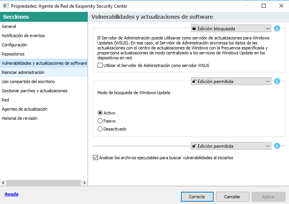Viewport: 289px width, 204px height.
Task: Select the Pasivo search mode
Action: click(x=100, y=121)
